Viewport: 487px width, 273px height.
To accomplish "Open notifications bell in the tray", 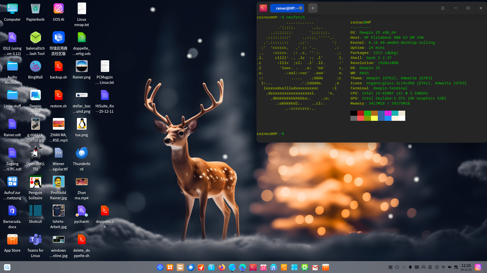I will tap(410, 267).
